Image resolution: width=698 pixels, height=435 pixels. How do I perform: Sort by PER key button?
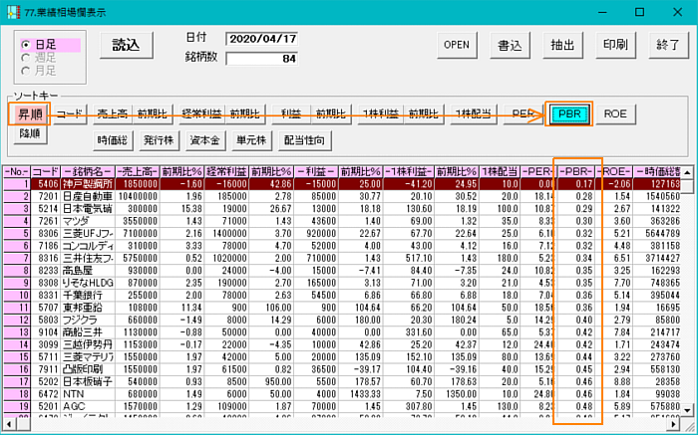(523, 114)
